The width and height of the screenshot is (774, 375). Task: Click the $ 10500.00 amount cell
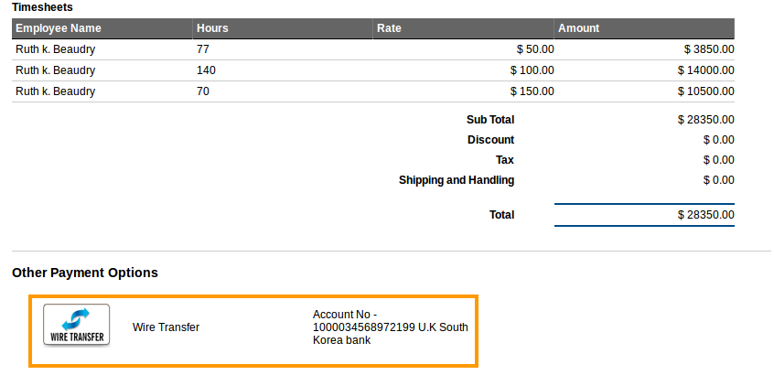[x=705, y=91]
